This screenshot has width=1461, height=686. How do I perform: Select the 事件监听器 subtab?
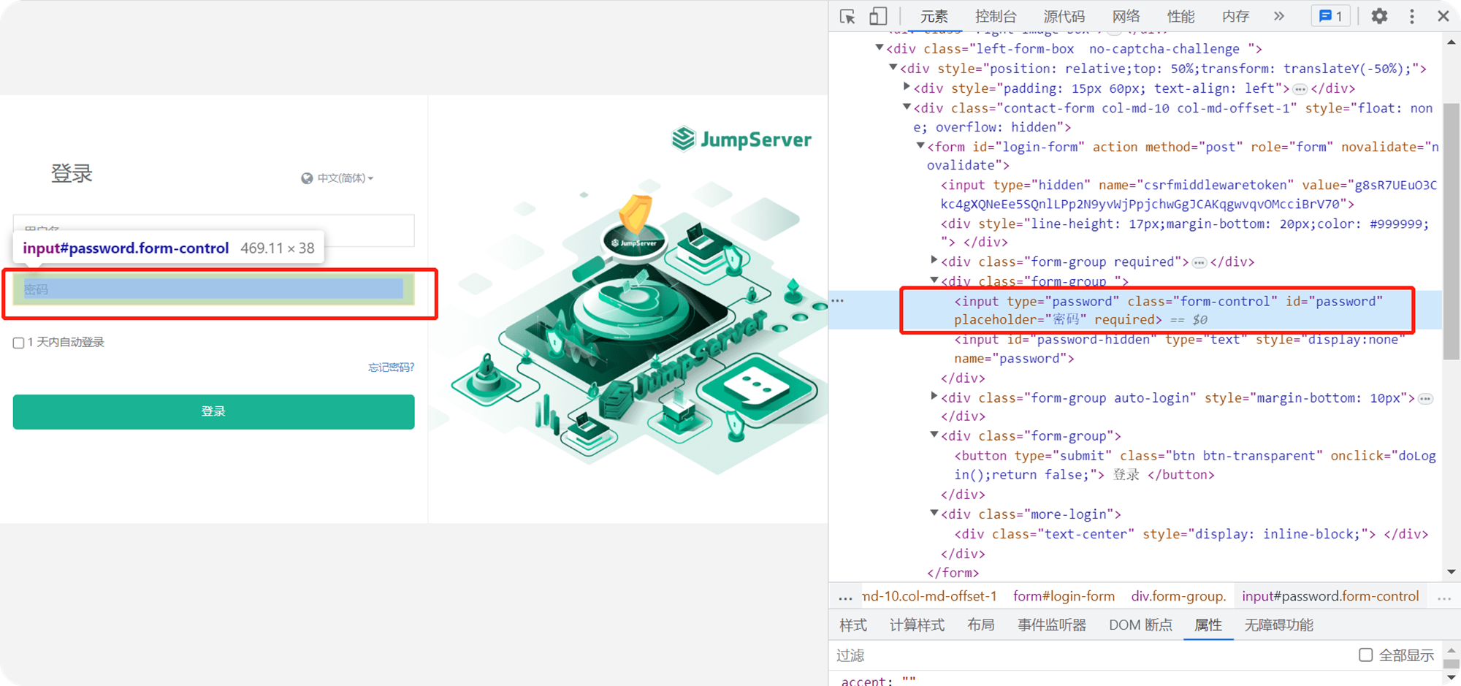(1052, 625)
